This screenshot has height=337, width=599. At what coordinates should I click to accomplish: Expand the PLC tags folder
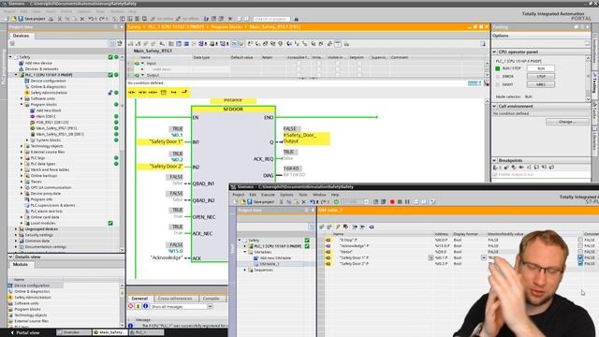pos(22,158)
